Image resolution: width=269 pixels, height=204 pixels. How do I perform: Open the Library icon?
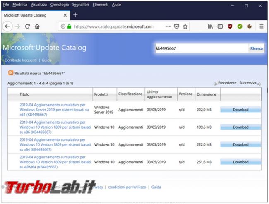(x=210, y=26)
